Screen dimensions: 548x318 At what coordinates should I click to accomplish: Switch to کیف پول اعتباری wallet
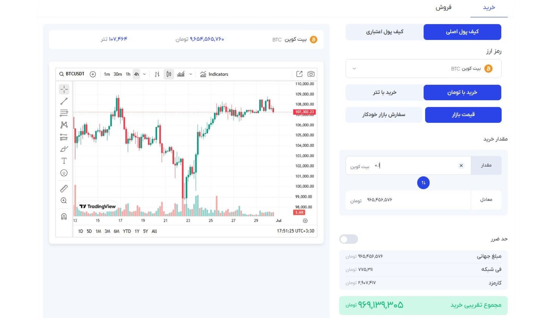pyautogui.click(x=384, y=32)
